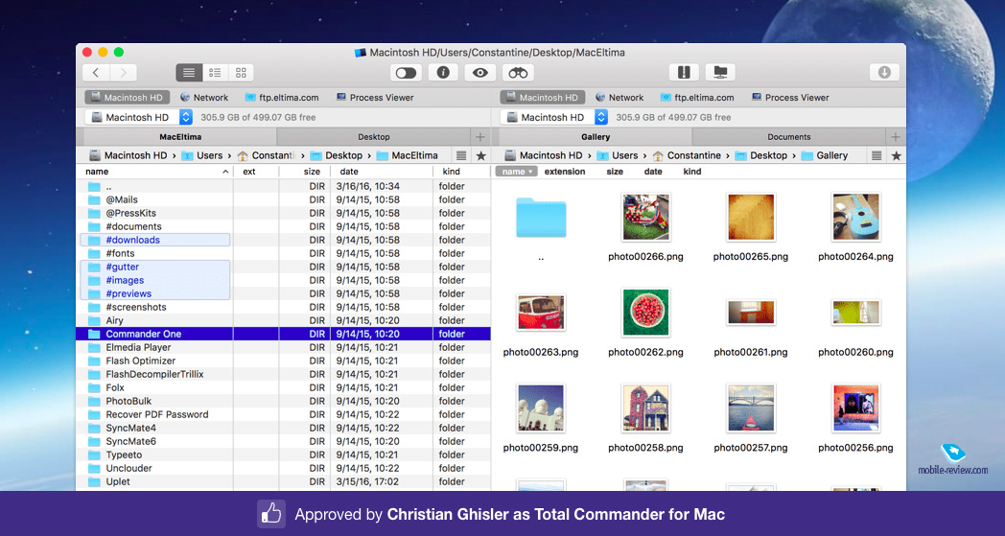Click the archive compress toolbar icon
The height and width of the screenshot is (536, 1005).
click(684, 73)
